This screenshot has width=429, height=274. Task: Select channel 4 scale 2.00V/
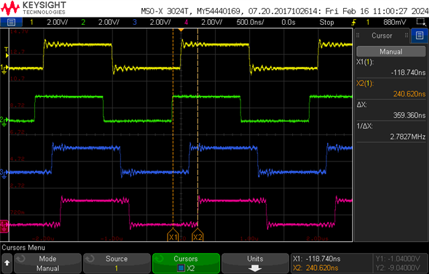[212, 22]
